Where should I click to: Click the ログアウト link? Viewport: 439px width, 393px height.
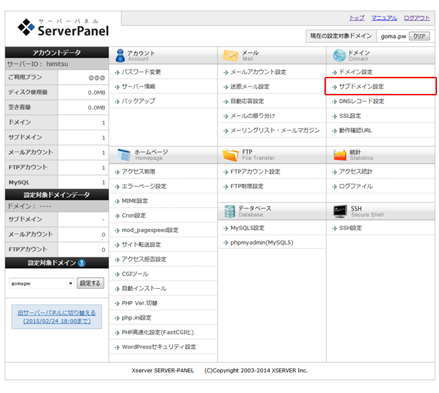pos(417,18)
